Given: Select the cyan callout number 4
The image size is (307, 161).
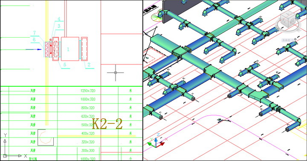Looking at the screenshot, I should 59,19.
